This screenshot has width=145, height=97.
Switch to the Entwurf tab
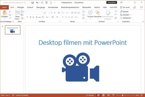[x=30, y=7]
